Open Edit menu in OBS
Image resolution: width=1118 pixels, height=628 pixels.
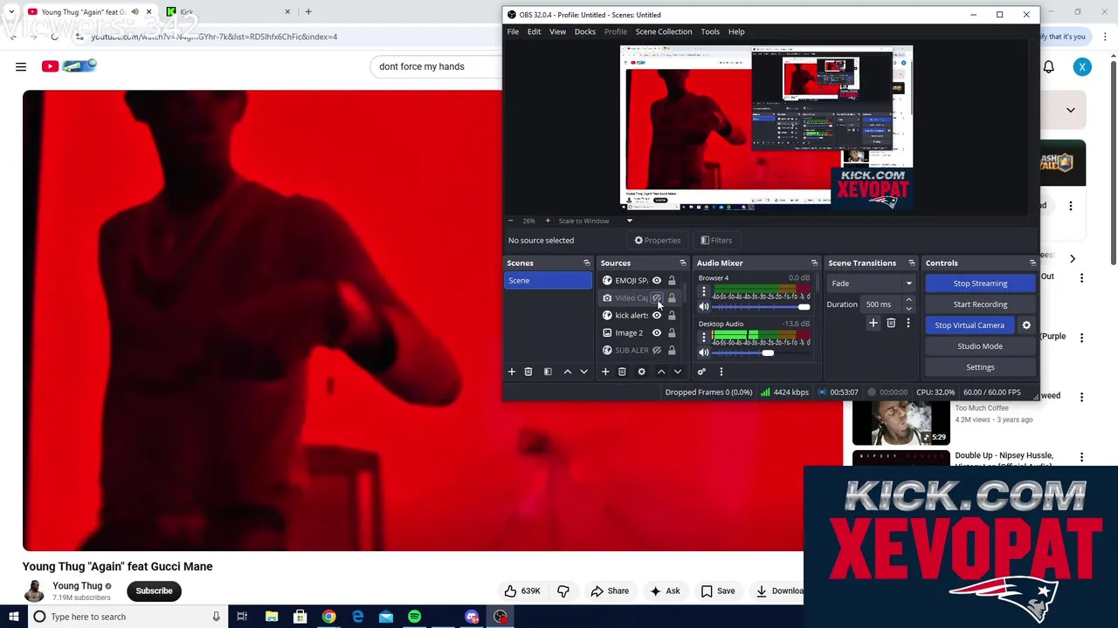[x=534, y=31]
